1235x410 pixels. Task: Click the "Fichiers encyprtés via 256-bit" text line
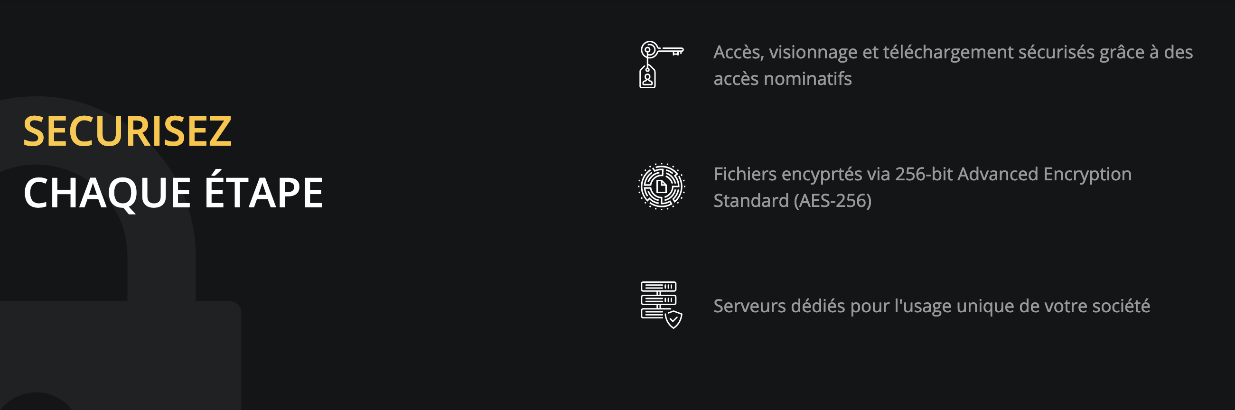(x=922, y=174)
